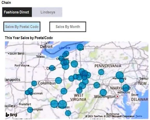Image resolution: width=150 pixels, height=120 pixels.
Task: Click the Toledo city label
Action: pos(41,57)
